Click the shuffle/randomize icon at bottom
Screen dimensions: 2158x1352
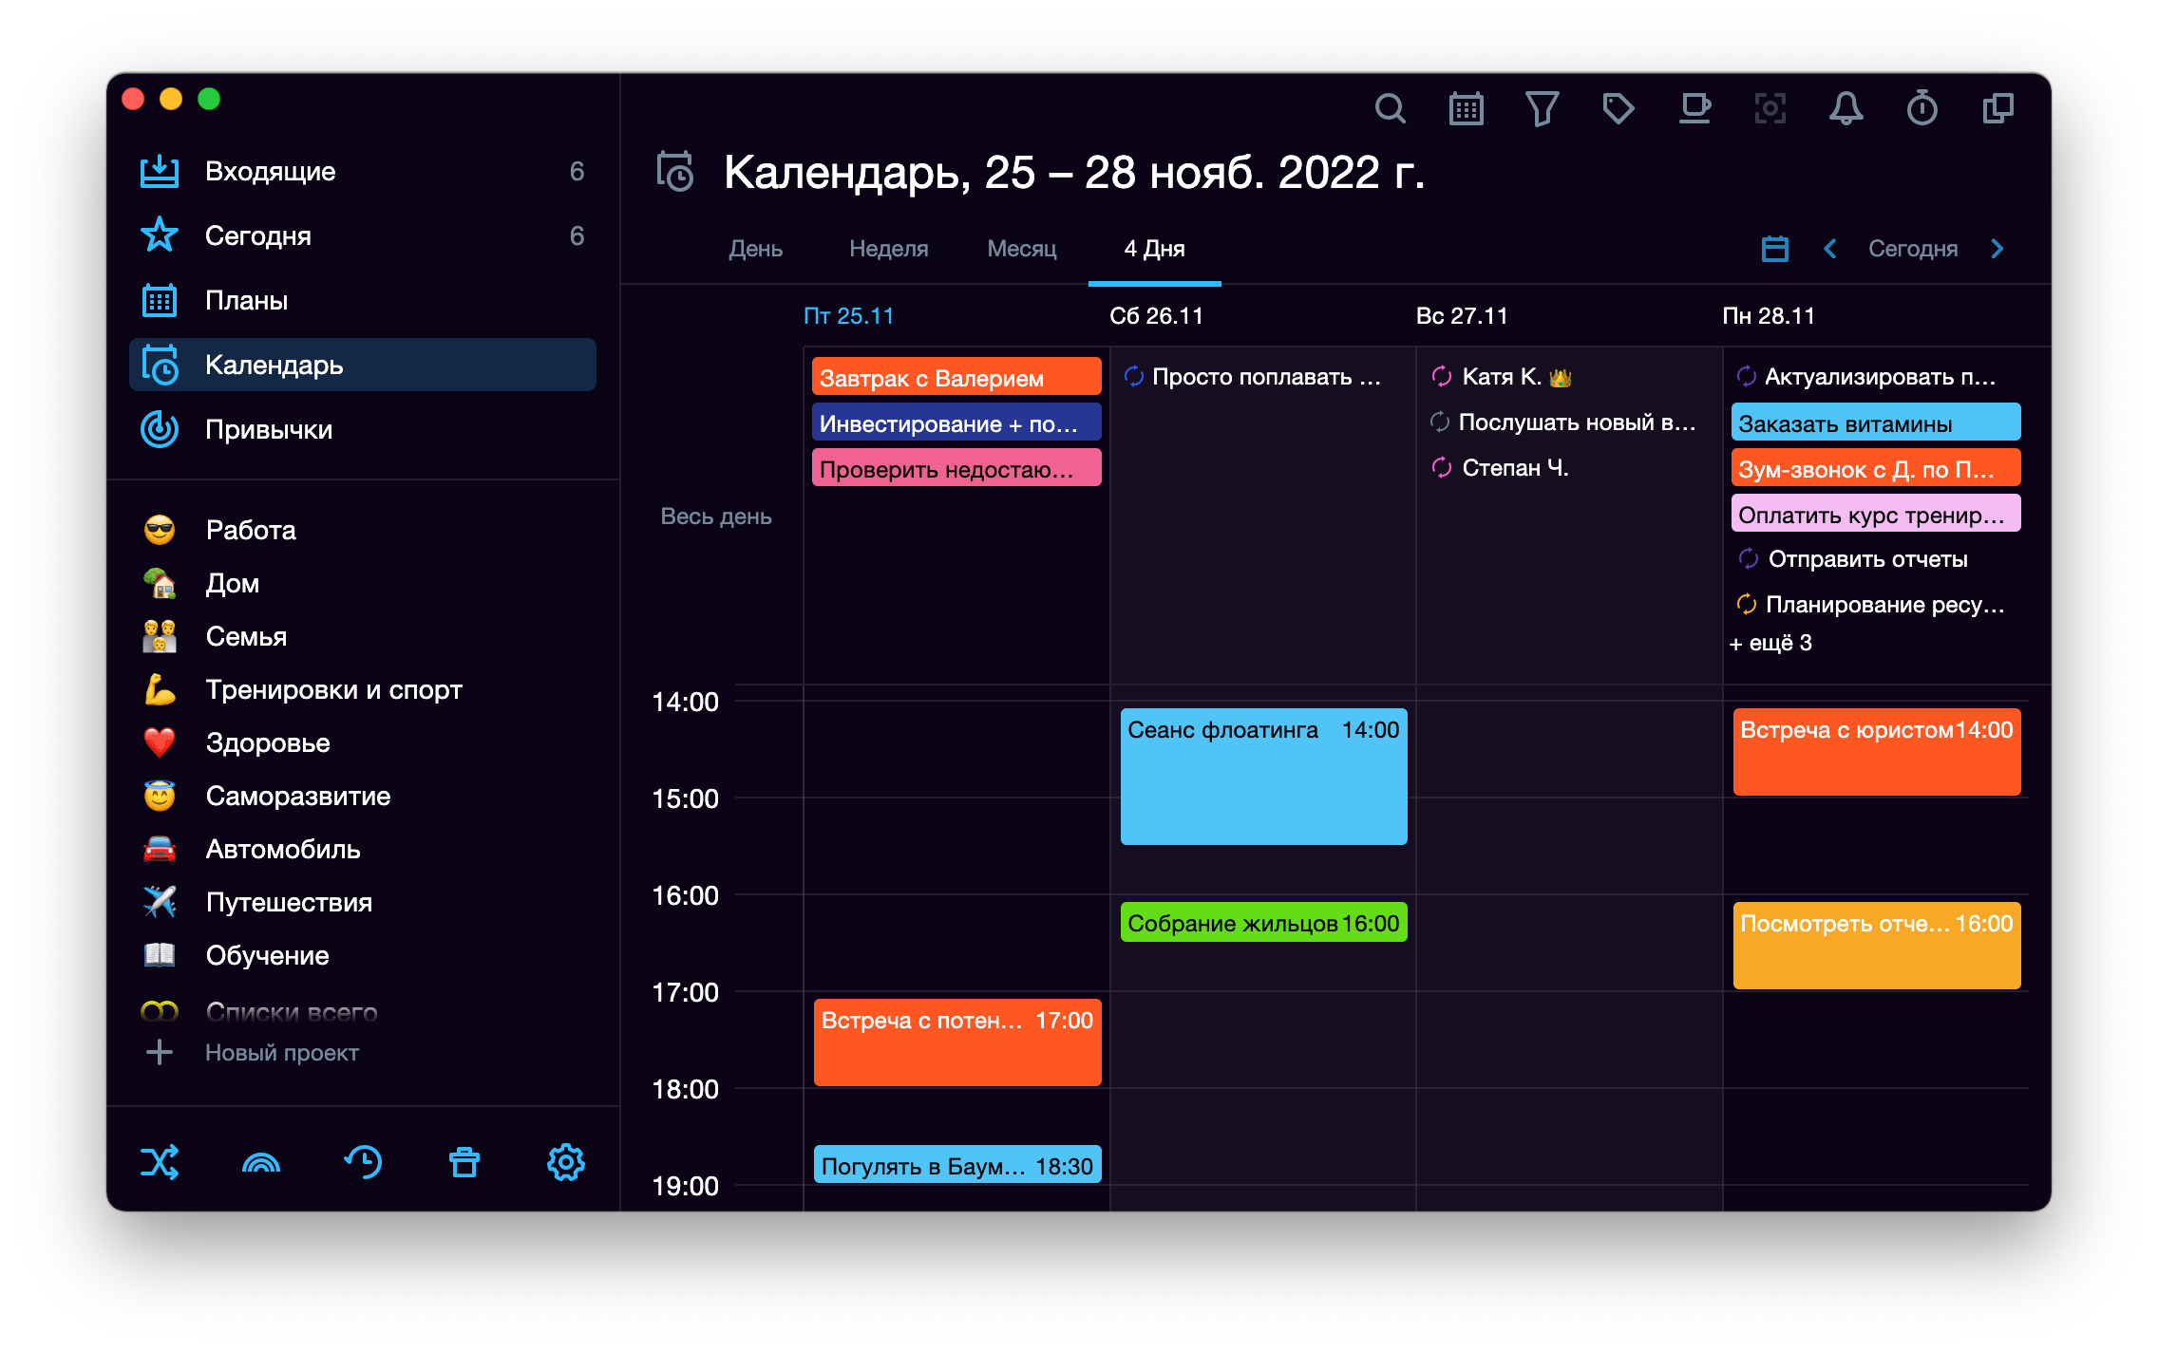pyautogui.click(x=159, y=1165)
